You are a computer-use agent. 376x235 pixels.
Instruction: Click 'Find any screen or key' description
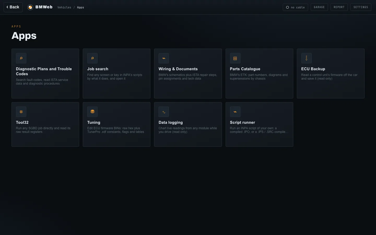pyautogui.click(x=115, y=77)
